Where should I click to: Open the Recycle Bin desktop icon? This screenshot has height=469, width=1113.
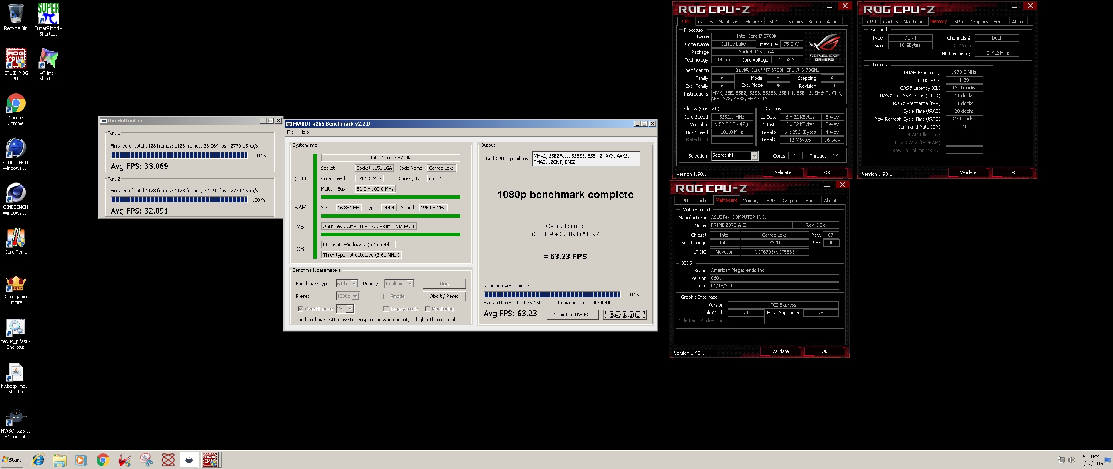(x=16, y=17)
